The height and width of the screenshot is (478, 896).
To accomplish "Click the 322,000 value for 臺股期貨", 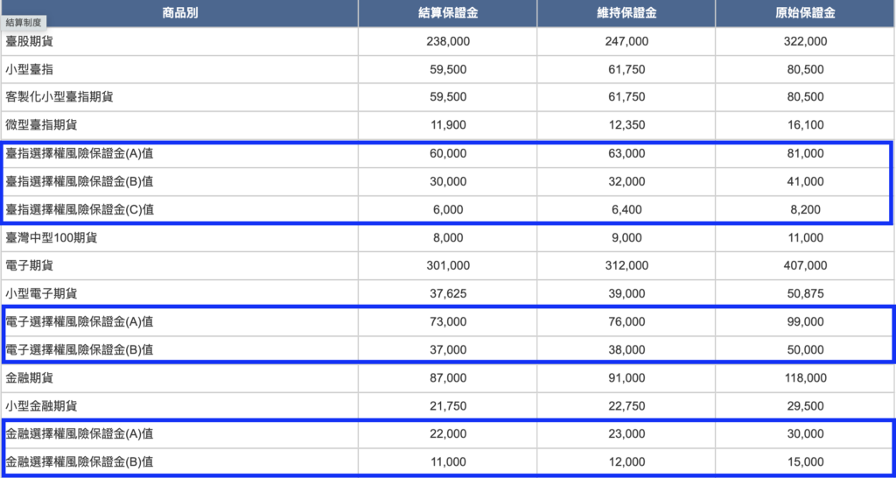I will (805, 41).
